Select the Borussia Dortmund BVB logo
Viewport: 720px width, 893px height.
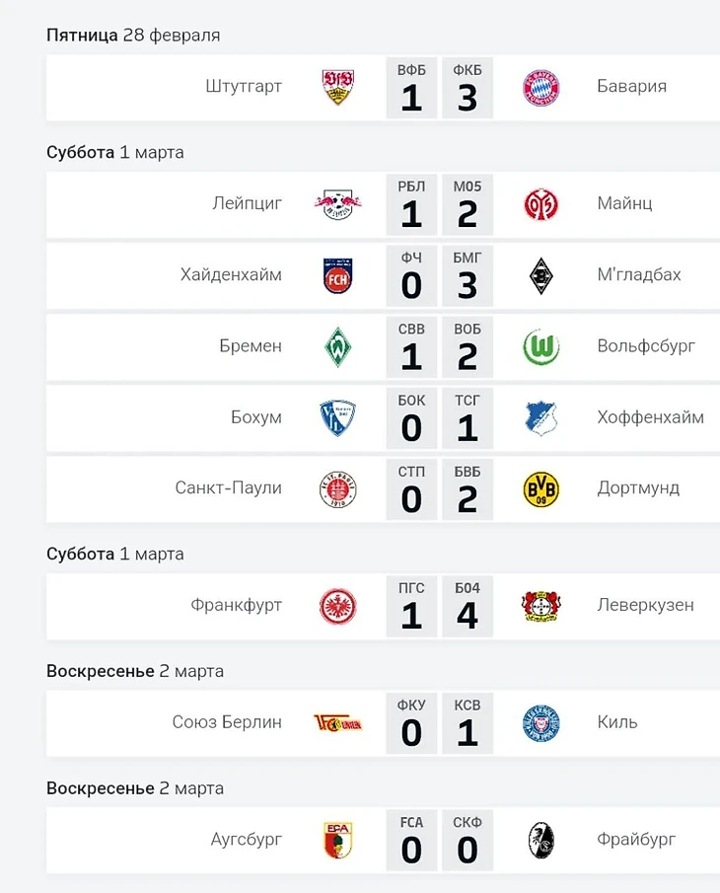(x=540, y=488)
